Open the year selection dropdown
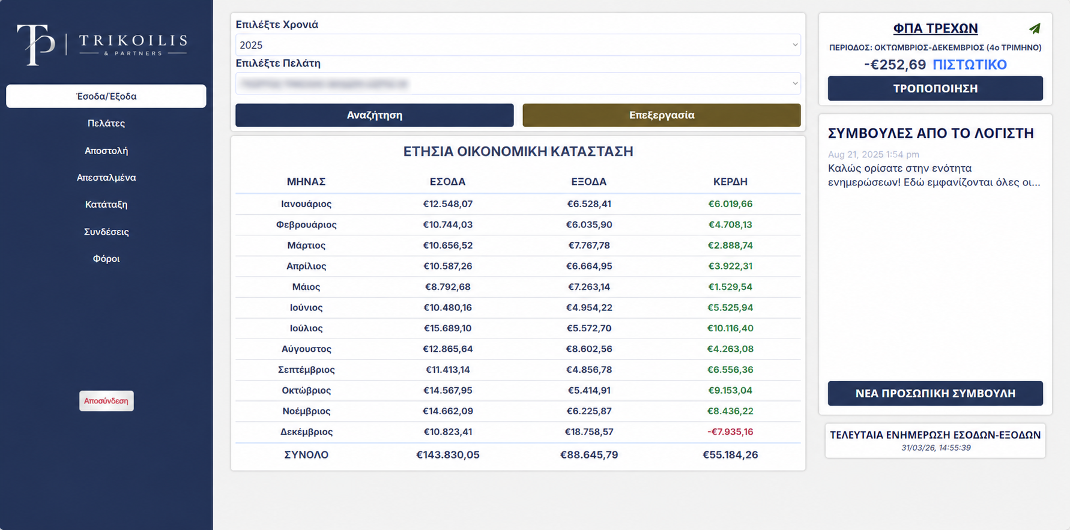This screenshot has height=530, width=1070. tap(518, 45)
